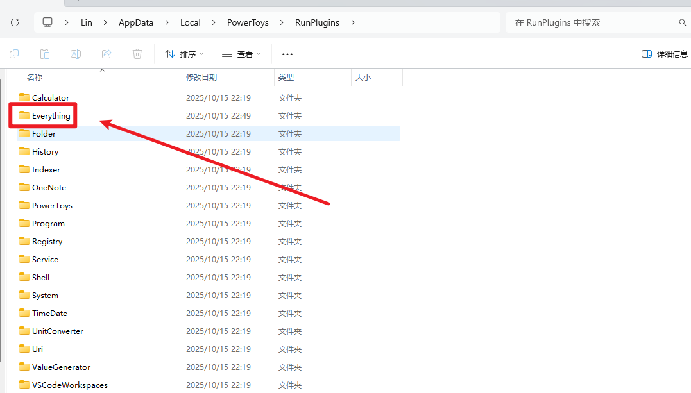Screen dimensions: 691x393
Task: Open the see more (three dots) menu
Action: [287, 54]
